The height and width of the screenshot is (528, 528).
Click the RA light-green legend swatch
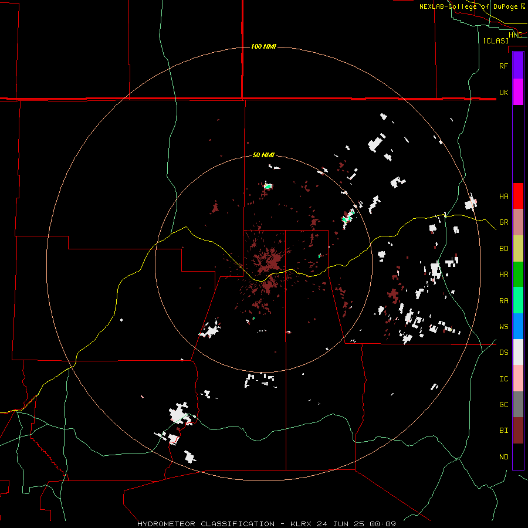pyautogui.click(x=518, y=300)
